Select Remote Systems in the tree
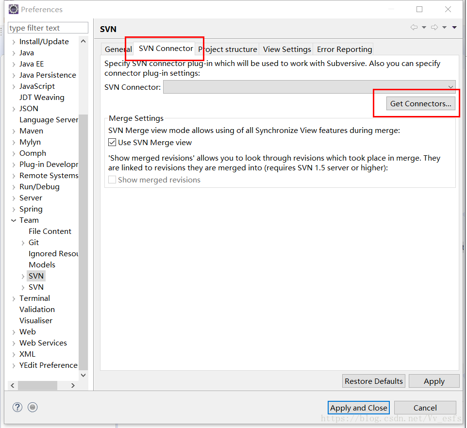The width and height of the screenshot is (467, 428). 49,176
